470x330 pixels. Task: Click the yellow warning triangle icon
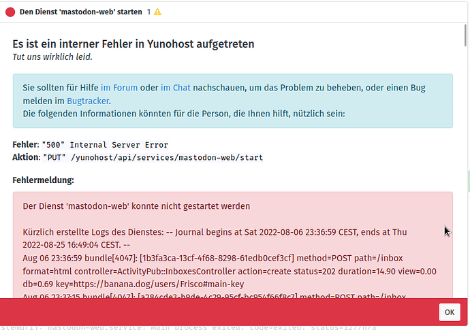click(x=157, y=12)
